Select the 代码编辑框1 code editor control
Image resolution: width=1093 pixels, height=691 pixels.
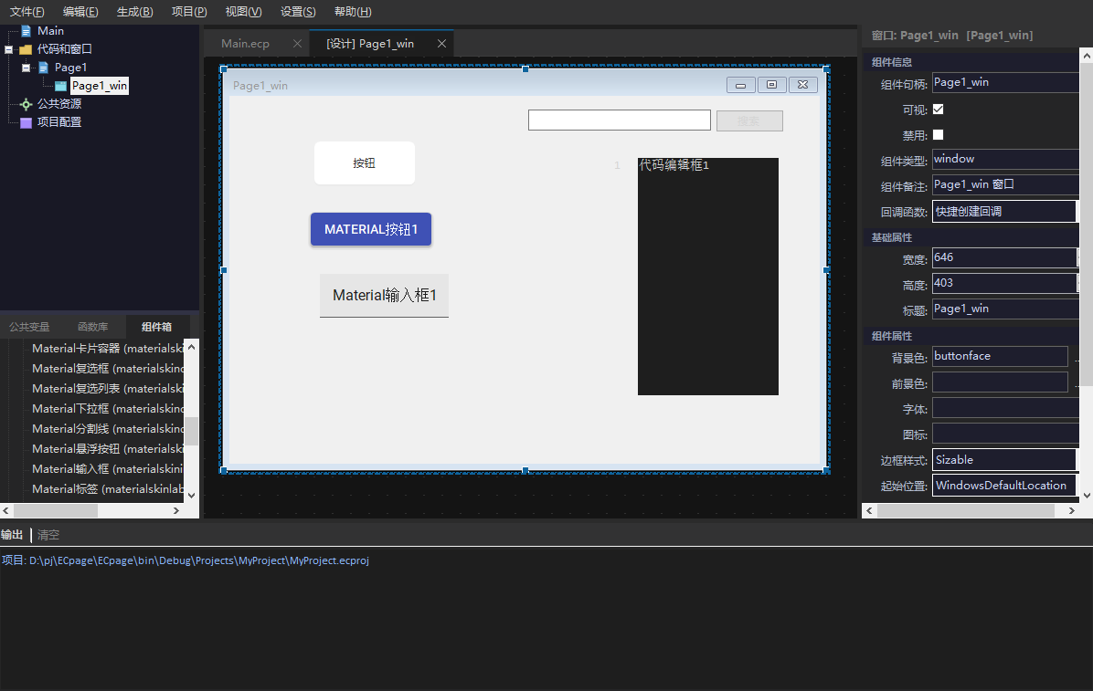[707, 277]
